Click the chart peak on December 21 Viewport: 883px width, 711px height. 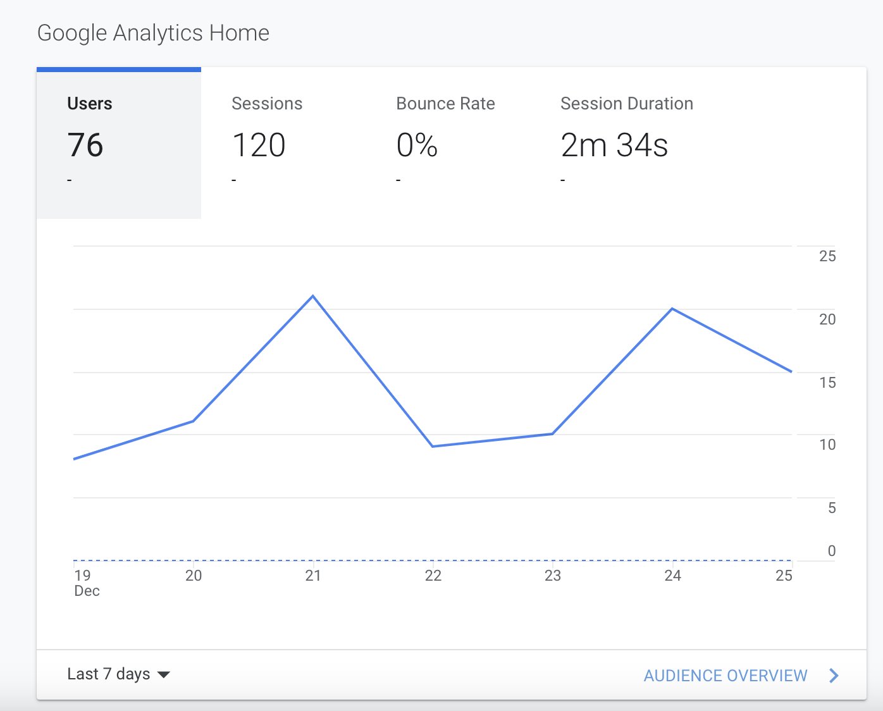[x=312, y=295]
